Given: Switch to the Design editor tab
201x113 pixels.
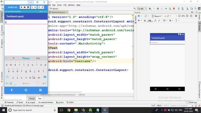Looking at the screenshot, I should 32,99.
